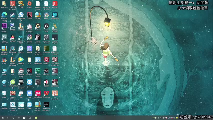Click the green ball taskbar icon
The image size is (213, 120).
click(36, 118)
